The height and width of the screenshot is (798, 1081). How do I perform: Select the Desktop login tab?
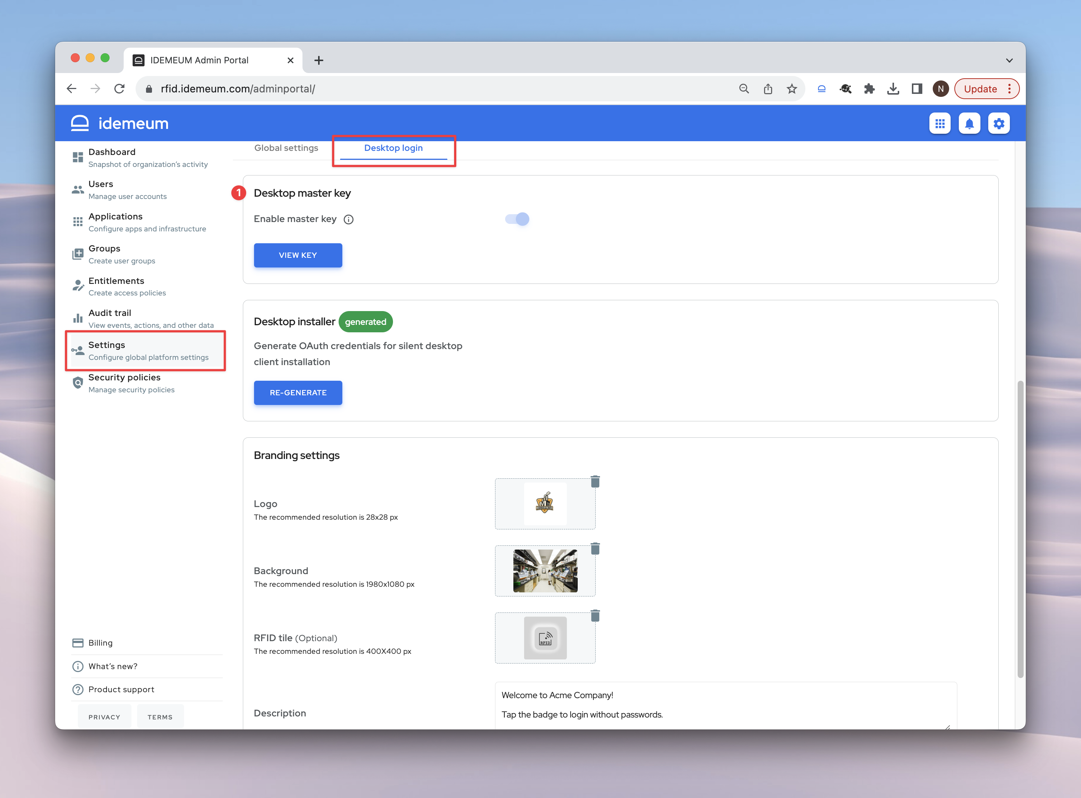[393, 148]
